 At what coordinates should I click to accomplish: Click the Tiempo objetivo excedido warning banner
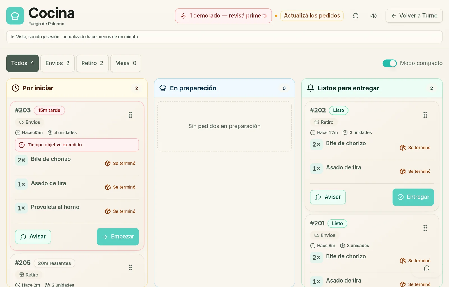click(77, 145)
